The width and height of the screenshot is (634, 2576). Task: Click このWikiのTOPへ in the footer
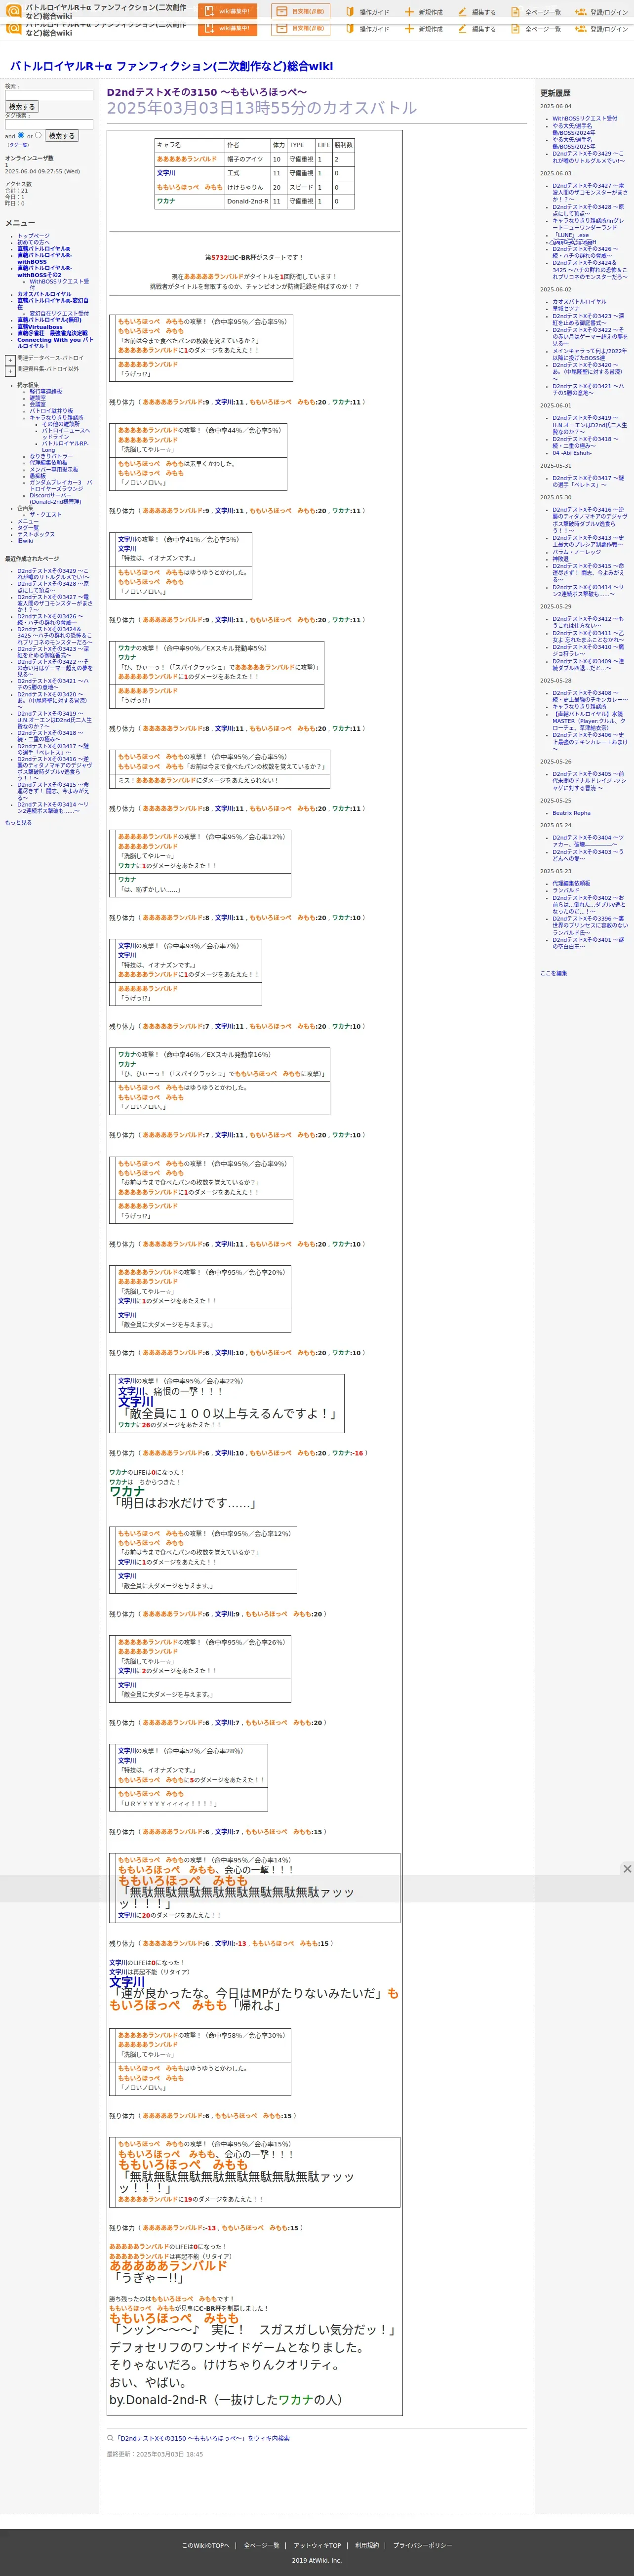(205, 2545)
